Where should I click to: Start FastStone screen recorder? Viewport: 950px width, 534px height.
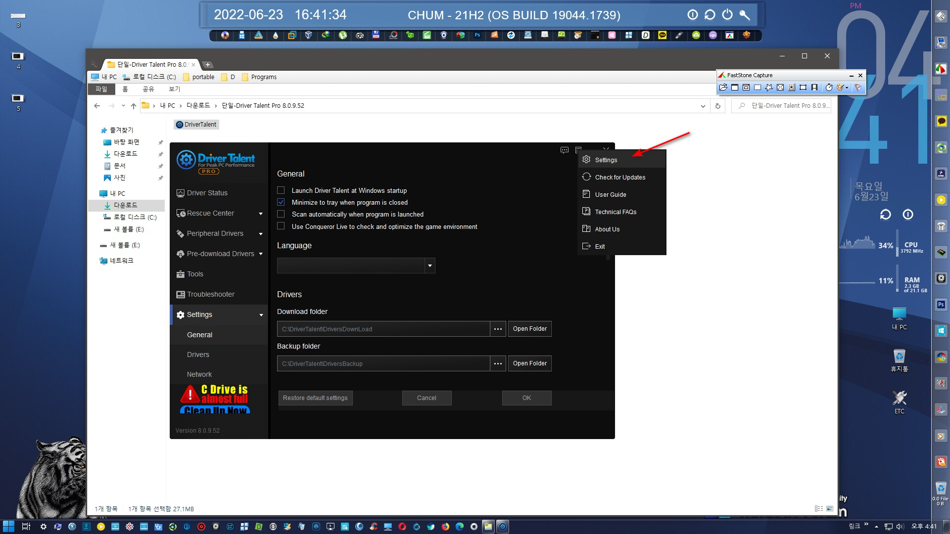click(814, 88)
